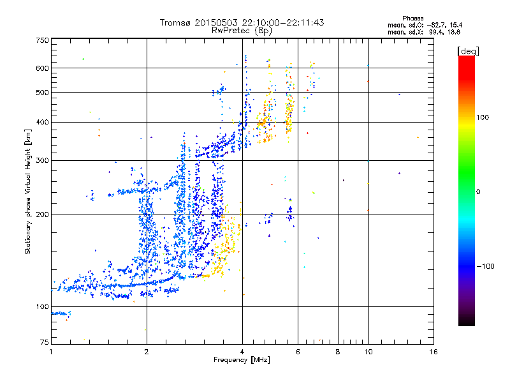Click the y-axis '600' tick label
This screenshot has height=383, width=510.
click(42, 68)
